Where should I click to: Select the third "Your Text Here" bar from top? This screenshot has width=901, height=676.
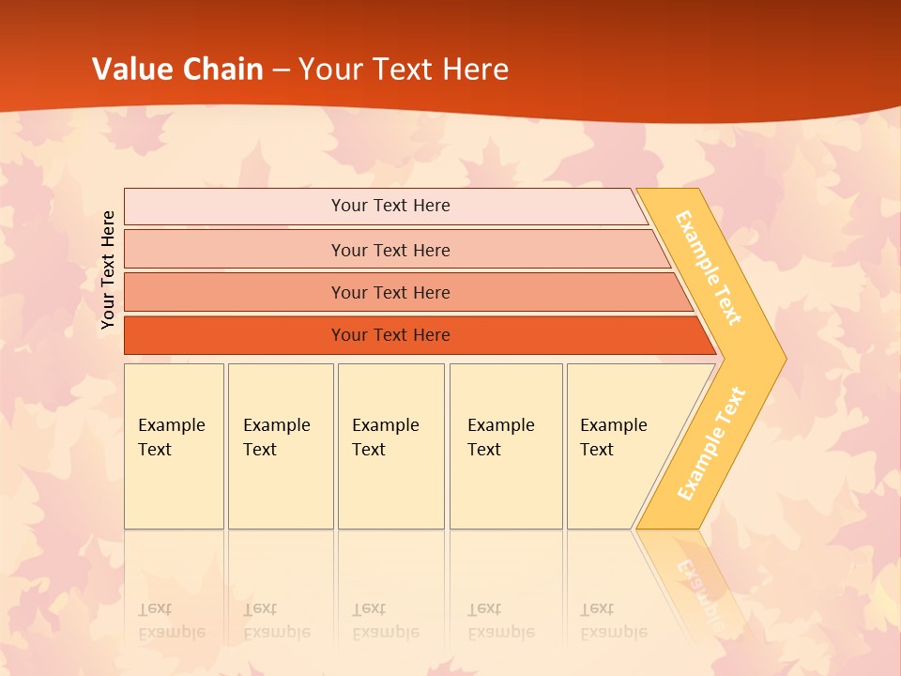[x=389, y=292]
